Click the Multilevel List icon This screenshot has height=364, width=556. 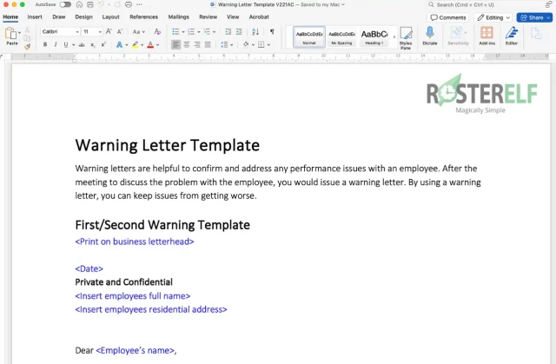click(207, 31)
